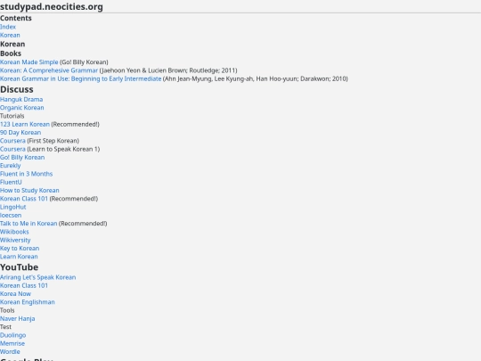Click the (Go! Billy Korean) author note
481x361 pixels.
pyautogui.click(x=84, y=62)
